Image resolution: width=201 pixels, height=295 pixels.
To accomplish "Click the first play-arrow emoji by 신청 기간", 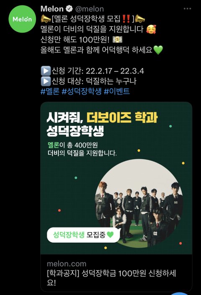I will pos(46,71).
